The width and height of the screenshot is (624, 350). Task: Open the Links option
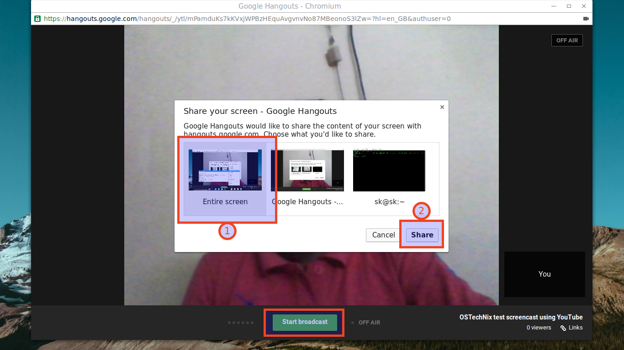[x=576, y=328]
